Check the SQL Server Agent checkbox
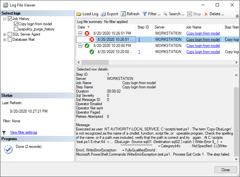 coord(10,34)
